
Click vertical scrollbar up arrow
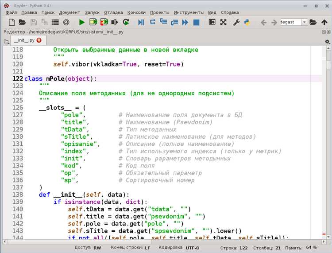pyautogui.click(x=328, y=49)
